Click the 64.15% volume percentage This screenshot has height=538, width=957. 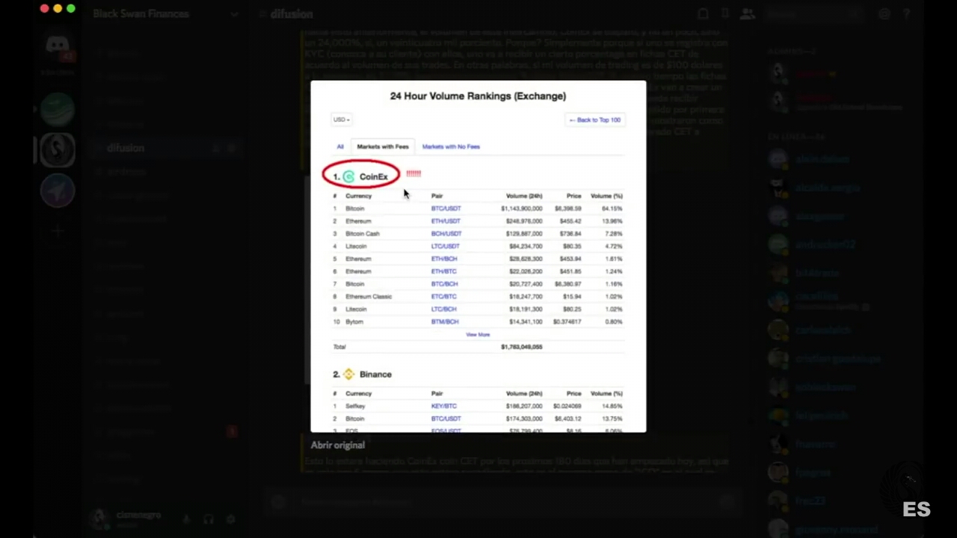pyautogui.click(x=612, y=208)
